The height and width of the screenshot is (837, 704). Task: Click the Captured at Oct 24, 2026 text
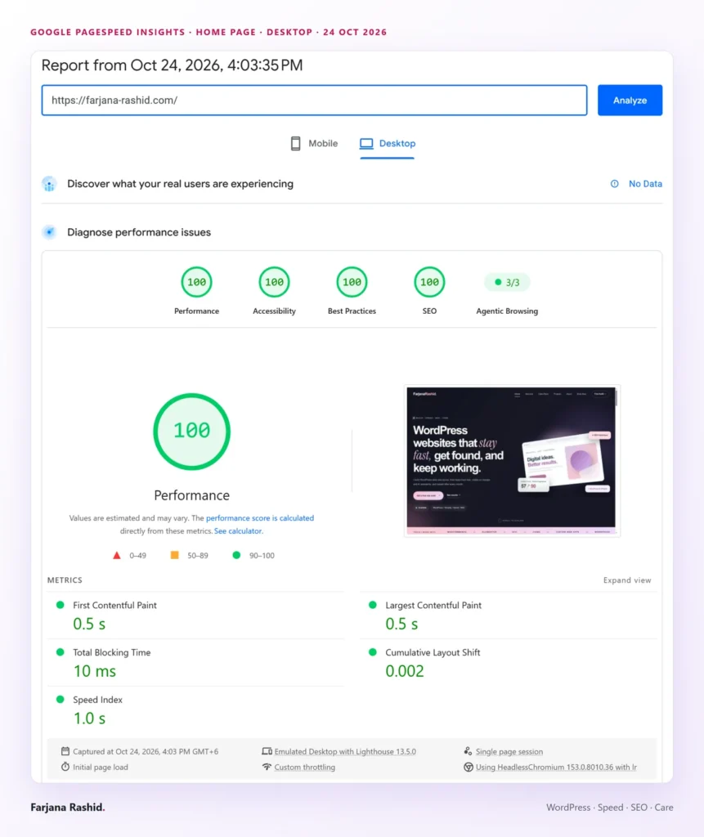click(x=146, y=752)
